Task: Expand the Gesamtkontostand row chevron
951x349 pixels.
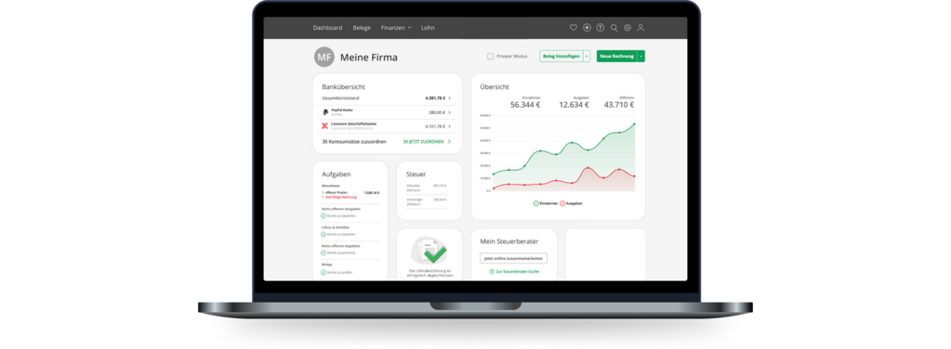Action: point(449,97)
